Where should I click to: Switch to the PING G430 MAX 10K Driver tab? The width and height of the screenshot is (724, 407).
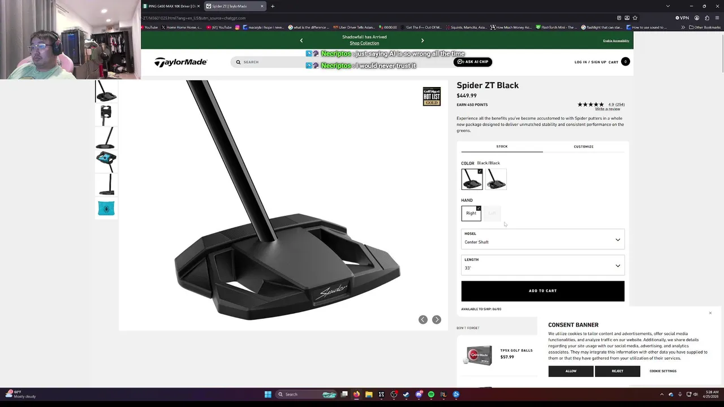point(172,6)
